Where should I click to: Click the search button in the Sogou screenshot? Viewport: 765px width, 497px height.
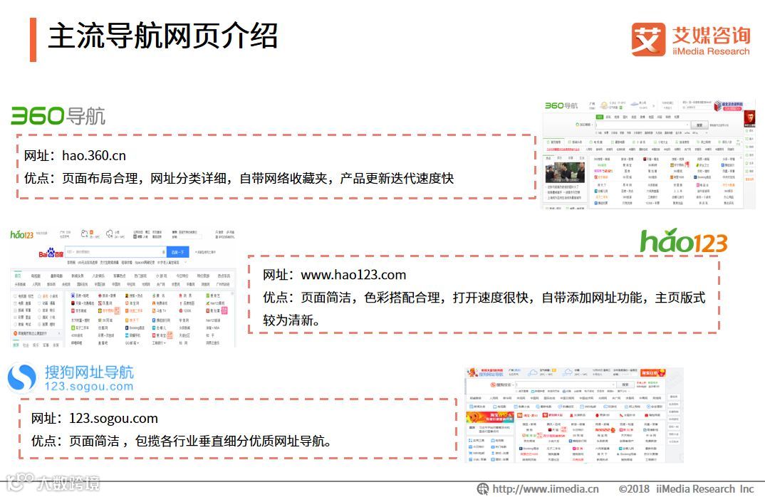[625, 384]
